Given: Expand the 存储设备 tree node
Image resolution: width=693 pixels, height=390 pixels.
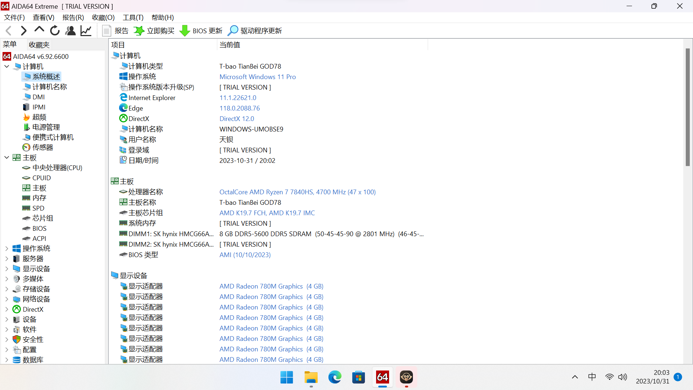Looking at the screenshot, I should 6,289.
